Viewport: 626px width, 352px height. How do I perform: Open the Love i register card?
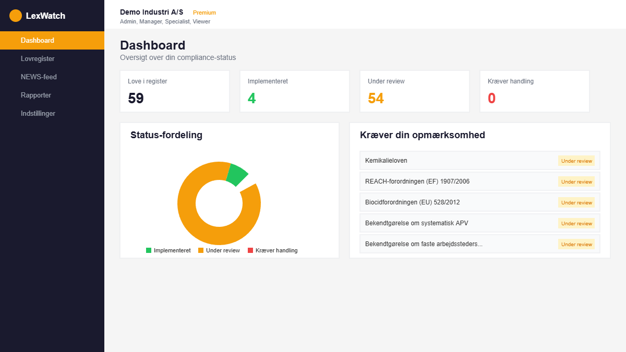(175, 91)
